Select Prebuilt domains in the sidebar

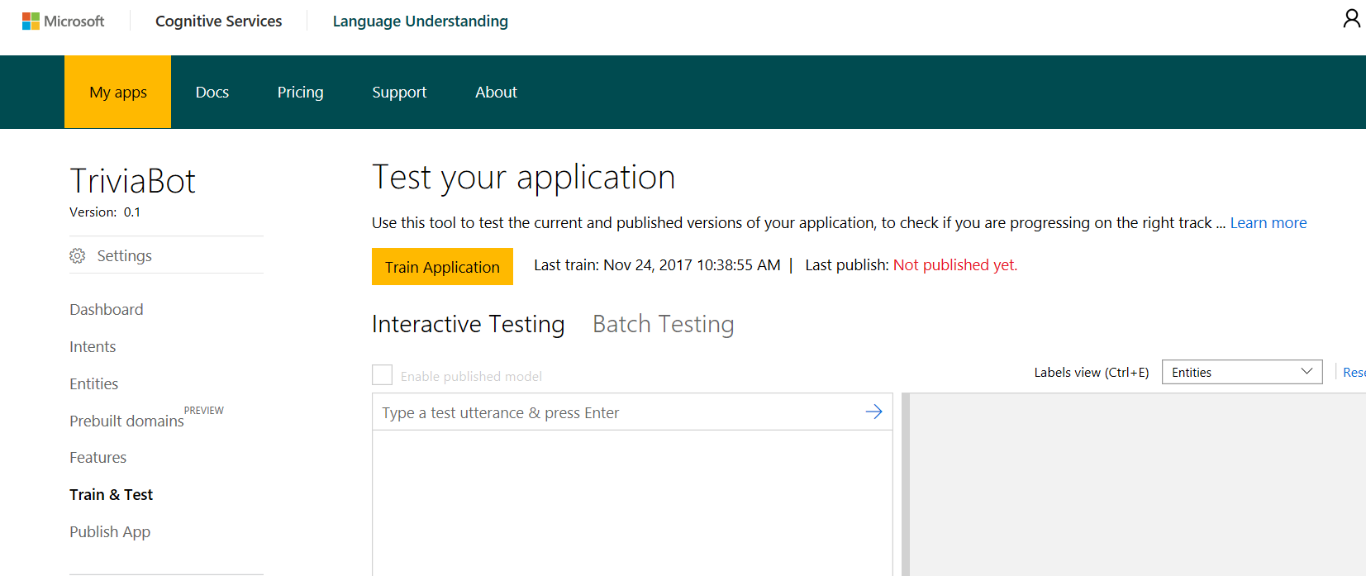point(126,421)
